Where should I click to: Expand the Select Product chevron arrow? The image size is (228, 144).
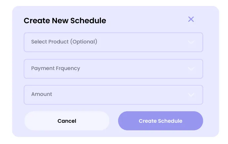[191, 42]
